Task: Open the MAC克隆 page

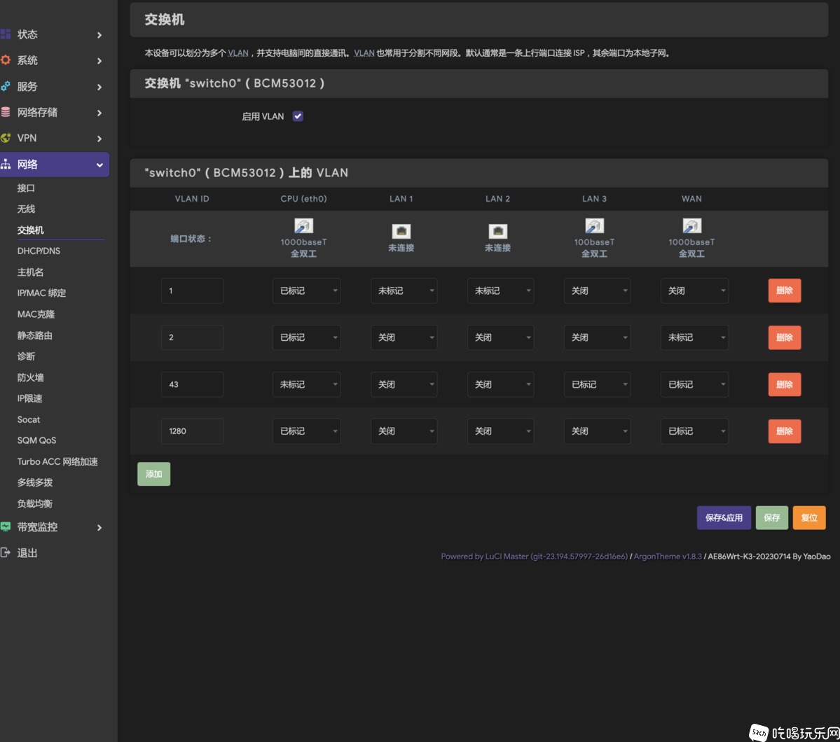Action: (36, 314)
